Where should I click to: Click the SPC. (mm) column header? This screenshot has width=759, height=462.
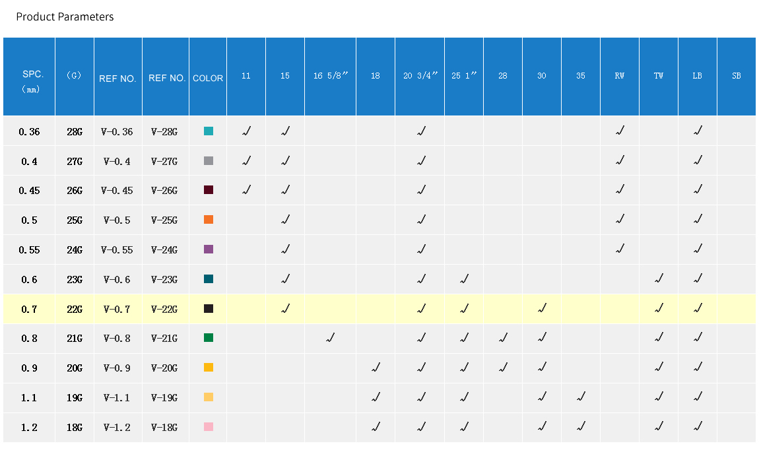[x=29, y=81]
